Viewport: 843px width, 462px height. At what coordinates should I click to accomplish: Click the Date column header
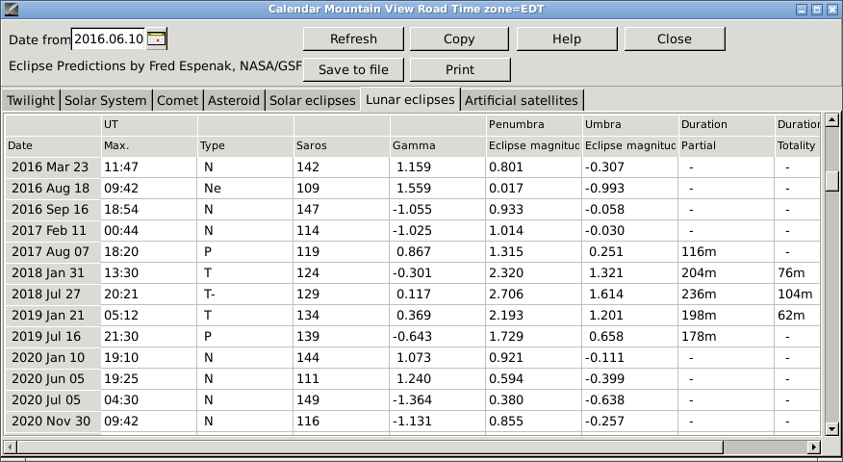point(53,145)
